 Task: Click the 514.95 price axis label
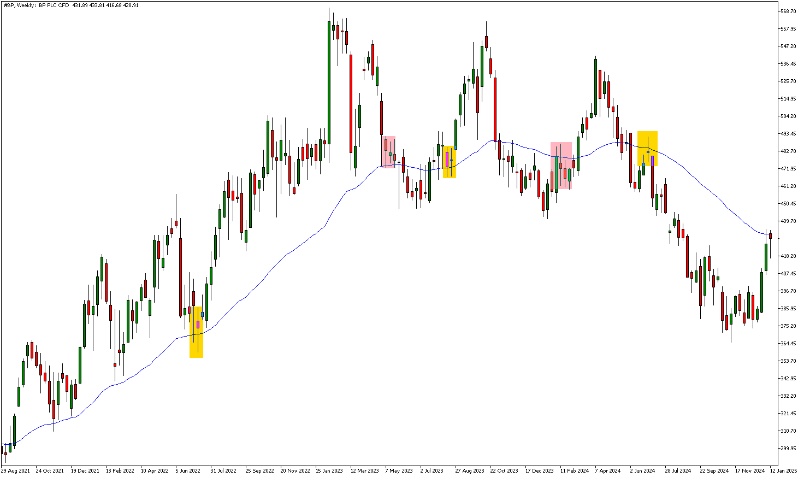(x=789, y=99)
